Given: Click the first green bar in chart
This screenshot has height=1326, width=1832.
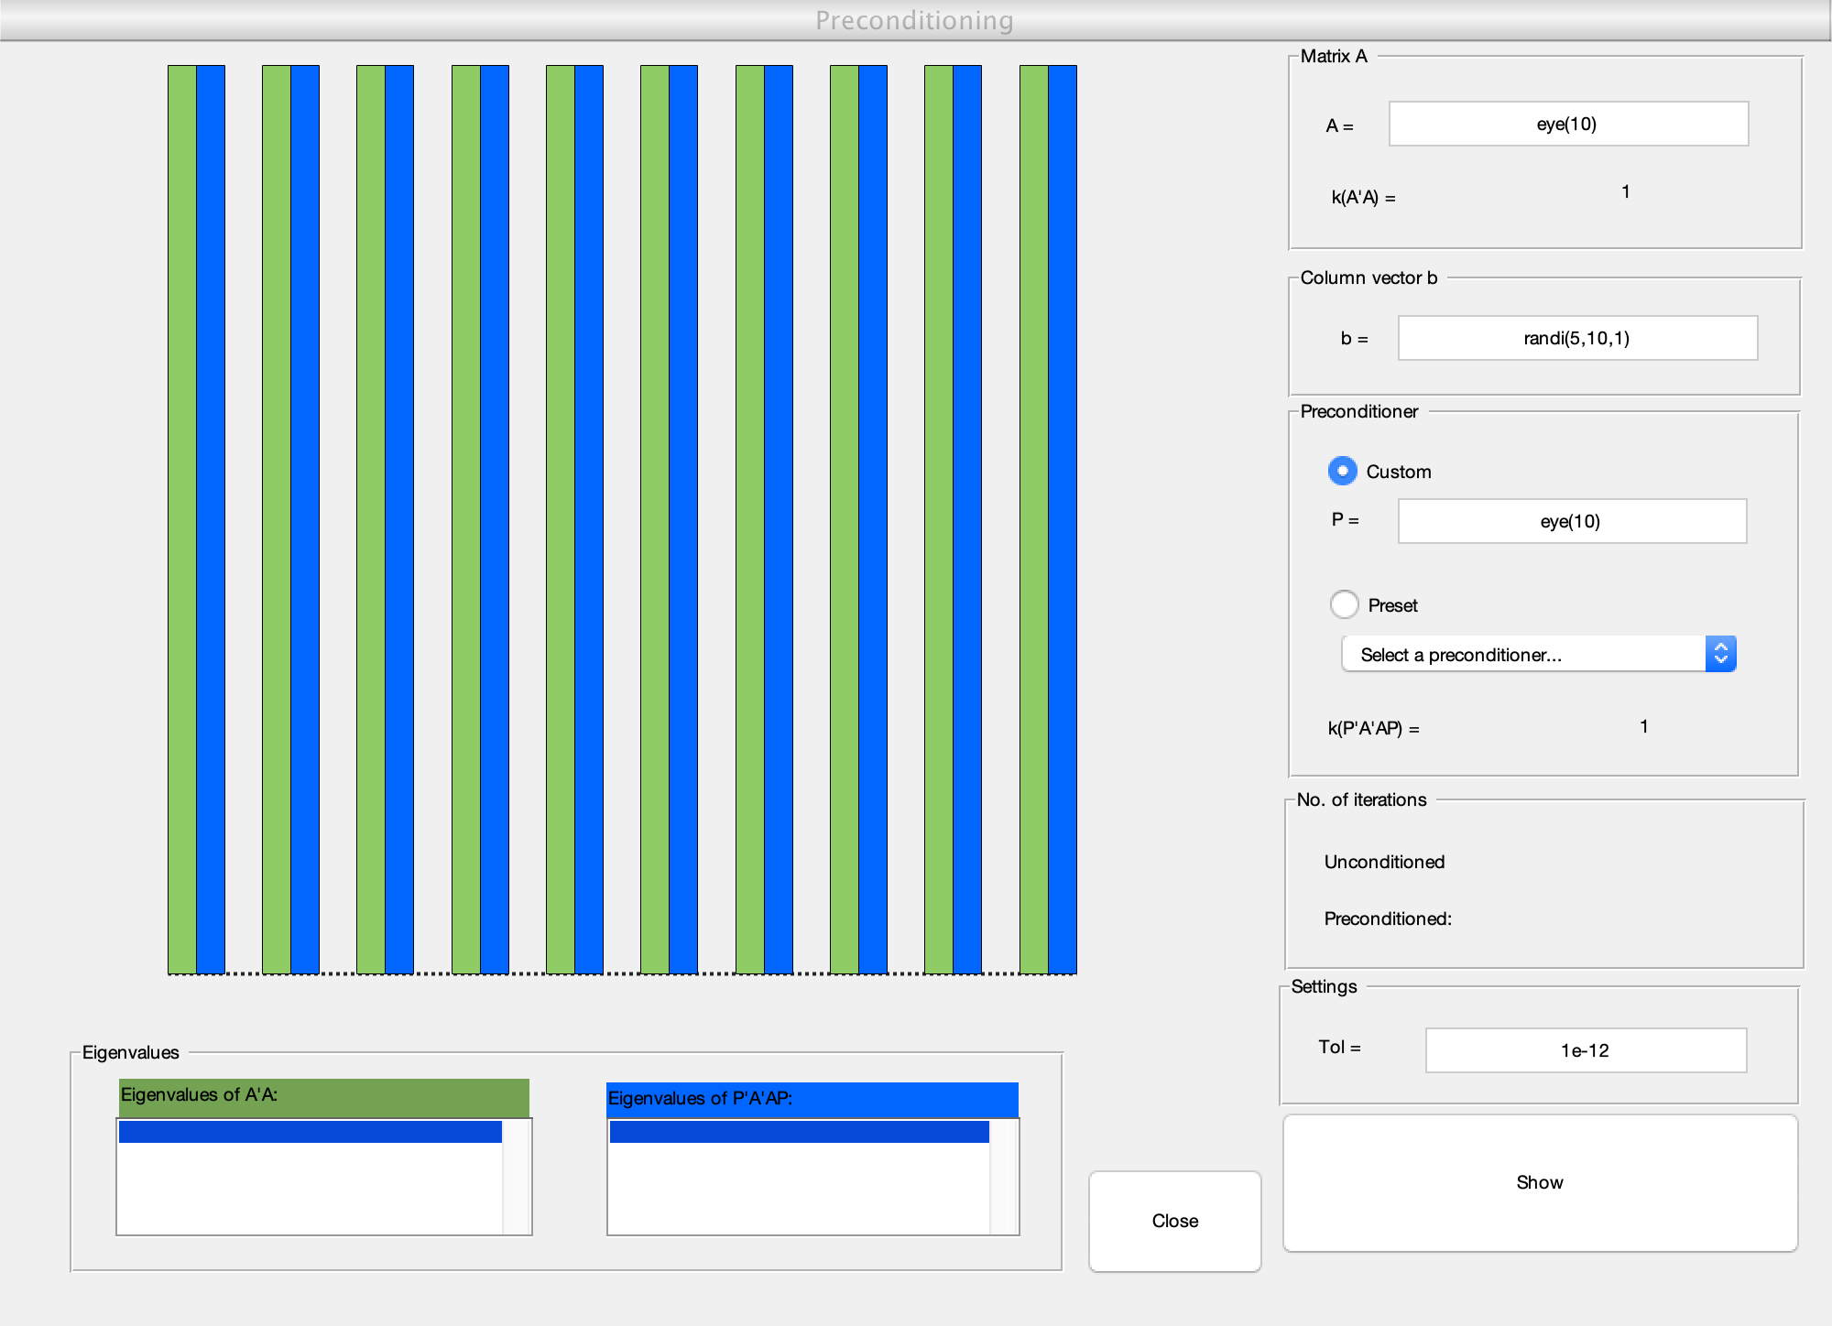Looking at the screenshot, I should coord(182,519).
